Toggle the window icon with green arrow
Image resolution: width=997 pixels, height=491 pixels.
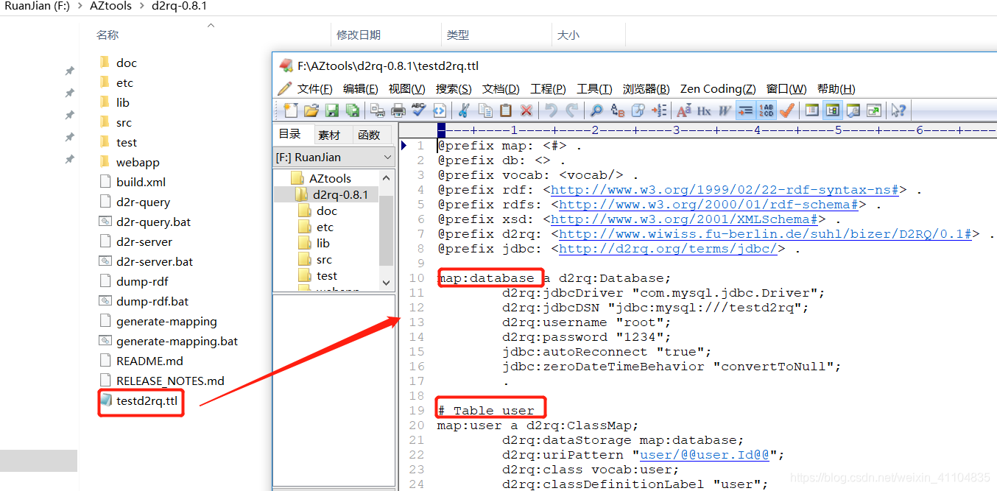[x=873, y=110]
